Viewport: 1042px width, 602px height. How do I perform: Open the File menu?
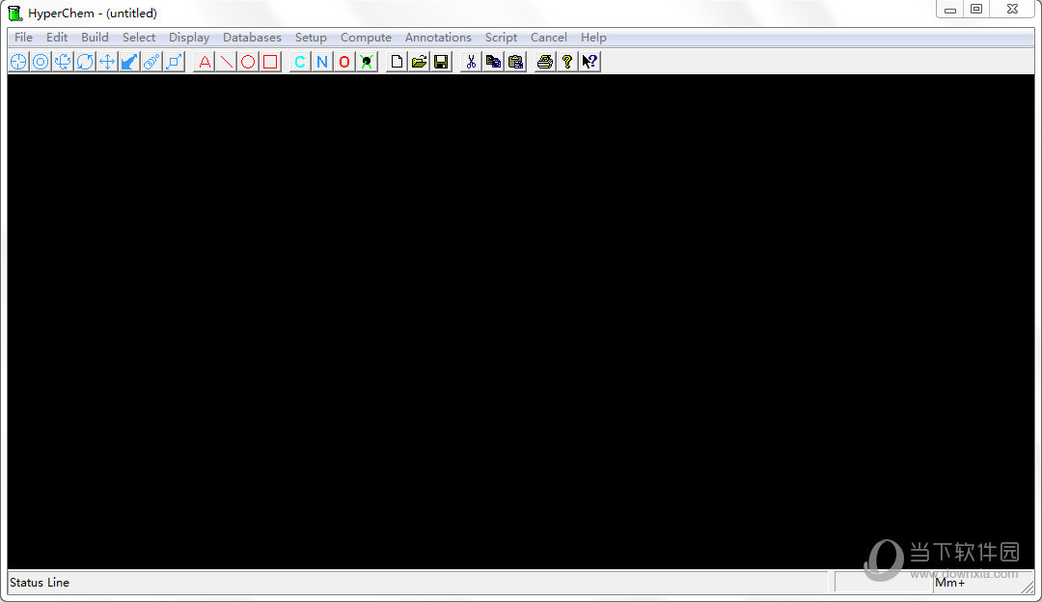(23, 38)
